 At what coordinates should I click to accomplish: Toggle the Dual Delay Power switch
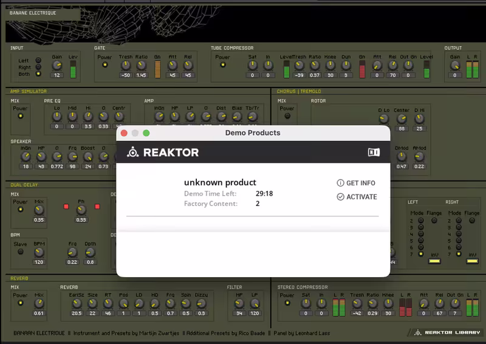click(x=21, y=209)
